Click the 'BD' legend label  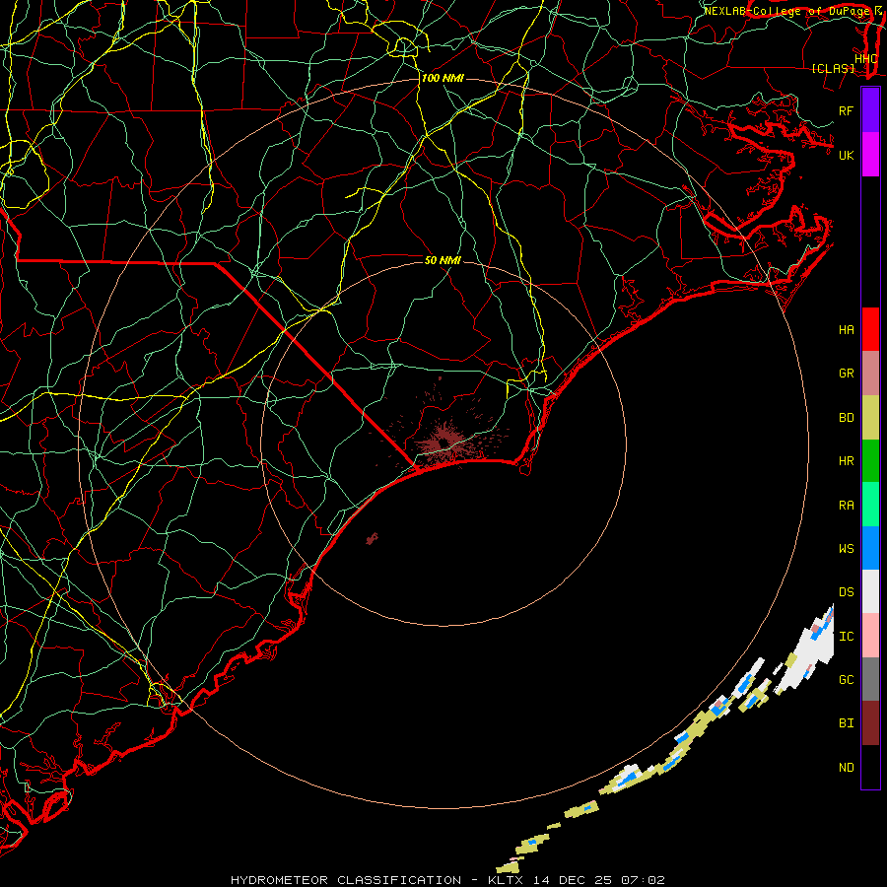pos(846,418)
